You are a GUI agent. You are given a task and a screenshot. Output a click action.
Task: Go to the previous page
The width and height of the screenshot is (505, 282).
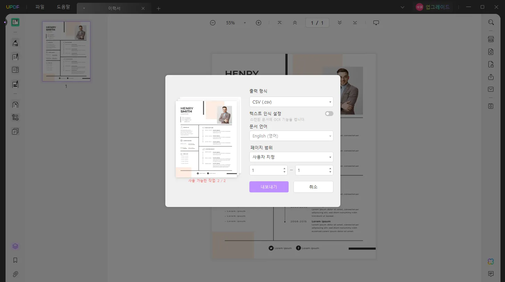295,23
